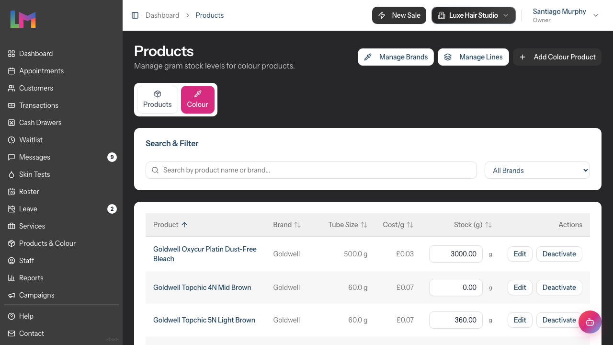The width and height of the screenshot is (613, 345).
Task: Go to Dashboard breadcrumb link
Action: [162, 15]
